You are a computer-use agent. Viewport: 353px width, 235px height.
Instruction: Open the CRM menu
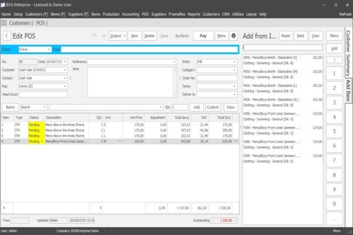226,14
